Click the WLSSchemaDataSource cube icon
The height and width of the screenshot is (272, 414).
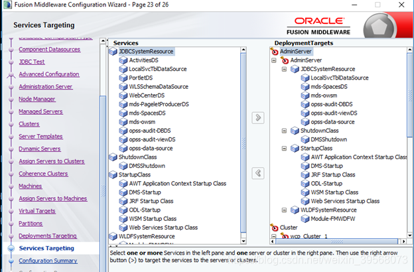coord(123,87)
